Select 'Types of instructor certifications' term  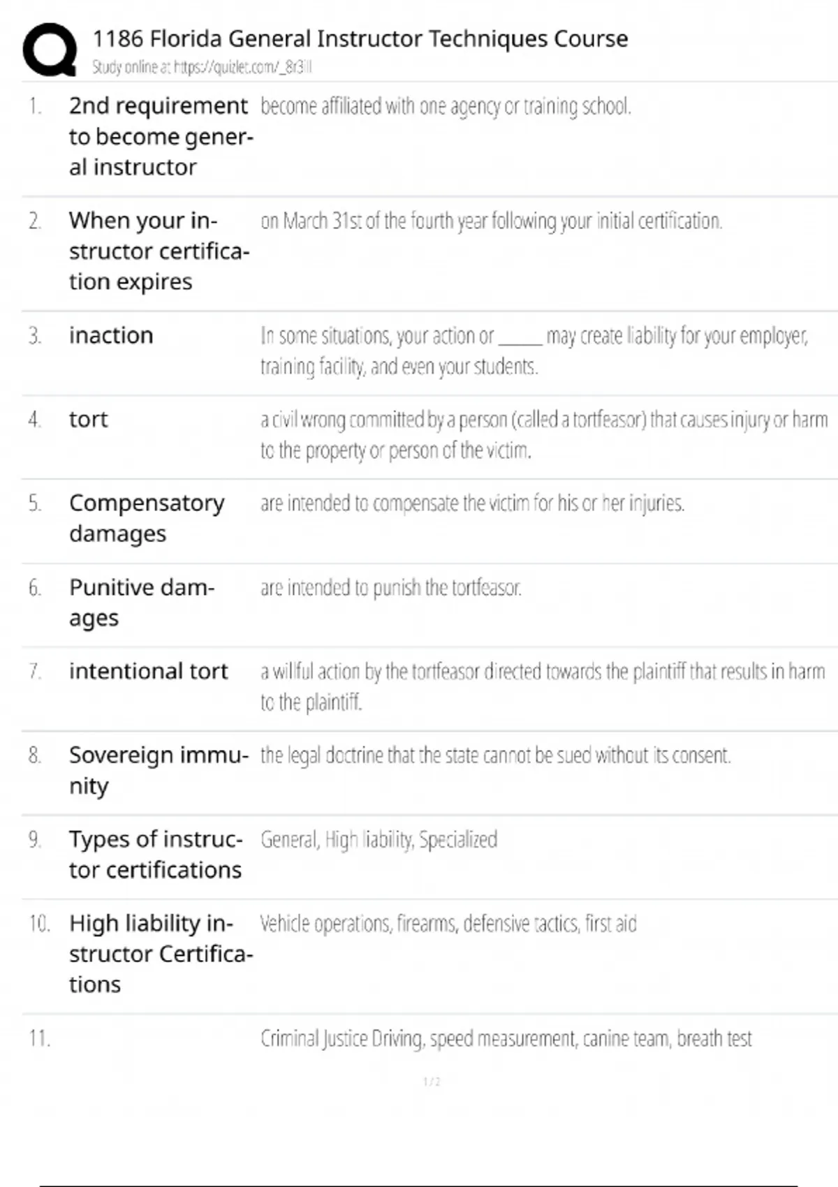click(x=156, y=854)
